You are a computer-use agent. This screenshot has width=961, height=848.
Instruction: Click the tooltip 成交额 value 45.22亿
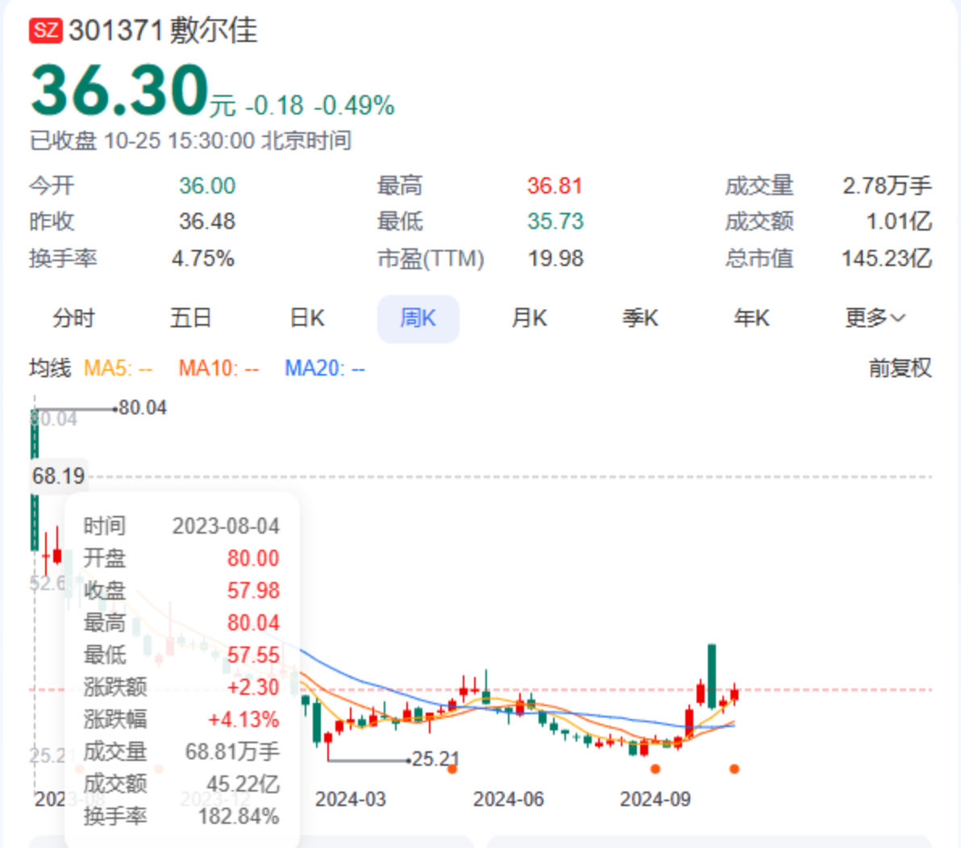[x=243, y=785]
